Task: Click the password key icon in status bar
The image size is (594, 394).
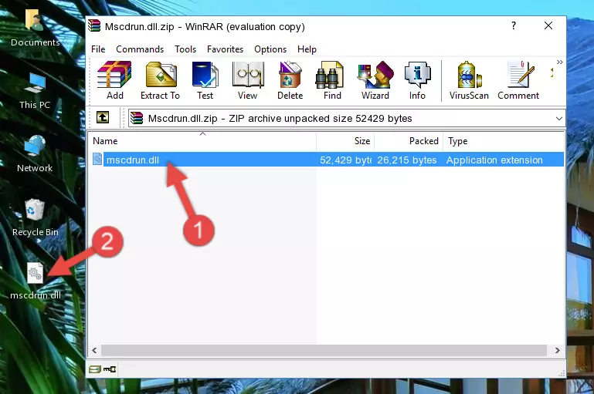Action: coord(110,369)
